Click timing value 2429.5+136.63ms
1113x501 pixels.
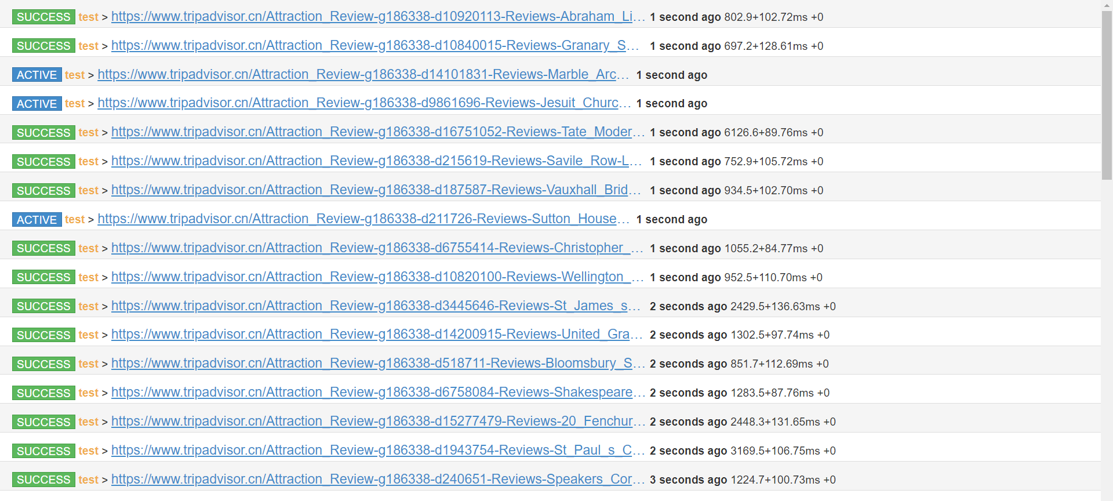(775, 306)
